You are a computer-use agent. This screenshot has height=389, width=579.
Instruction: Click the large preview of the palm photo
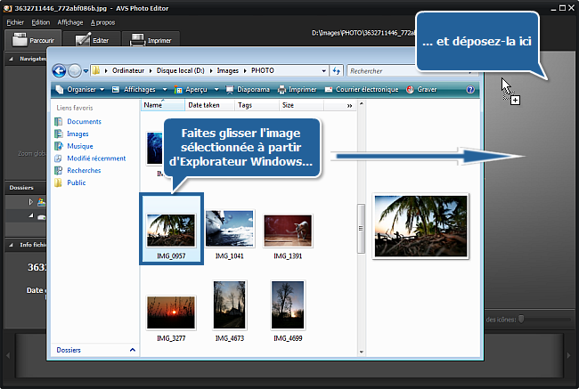click(420, 226)
